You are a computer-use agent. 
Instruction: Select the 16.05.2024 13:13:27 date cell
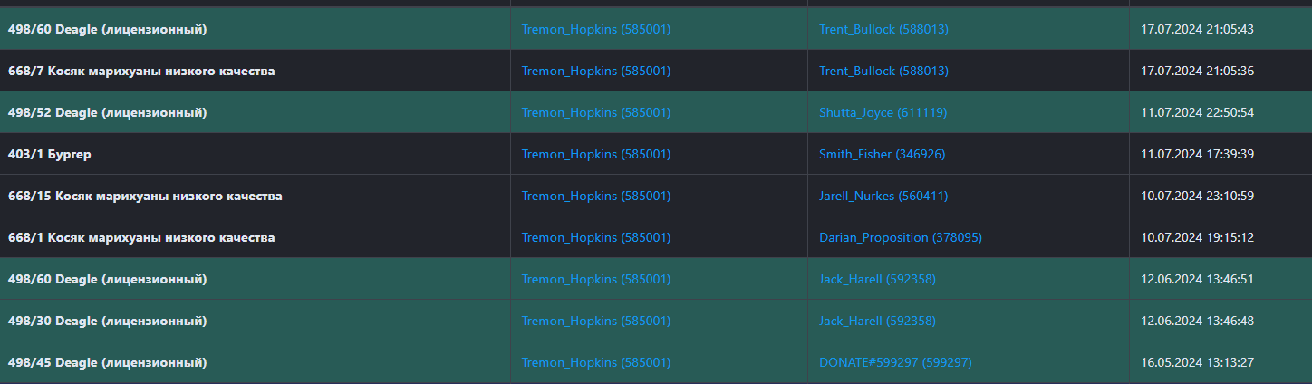pos(1197,362)
